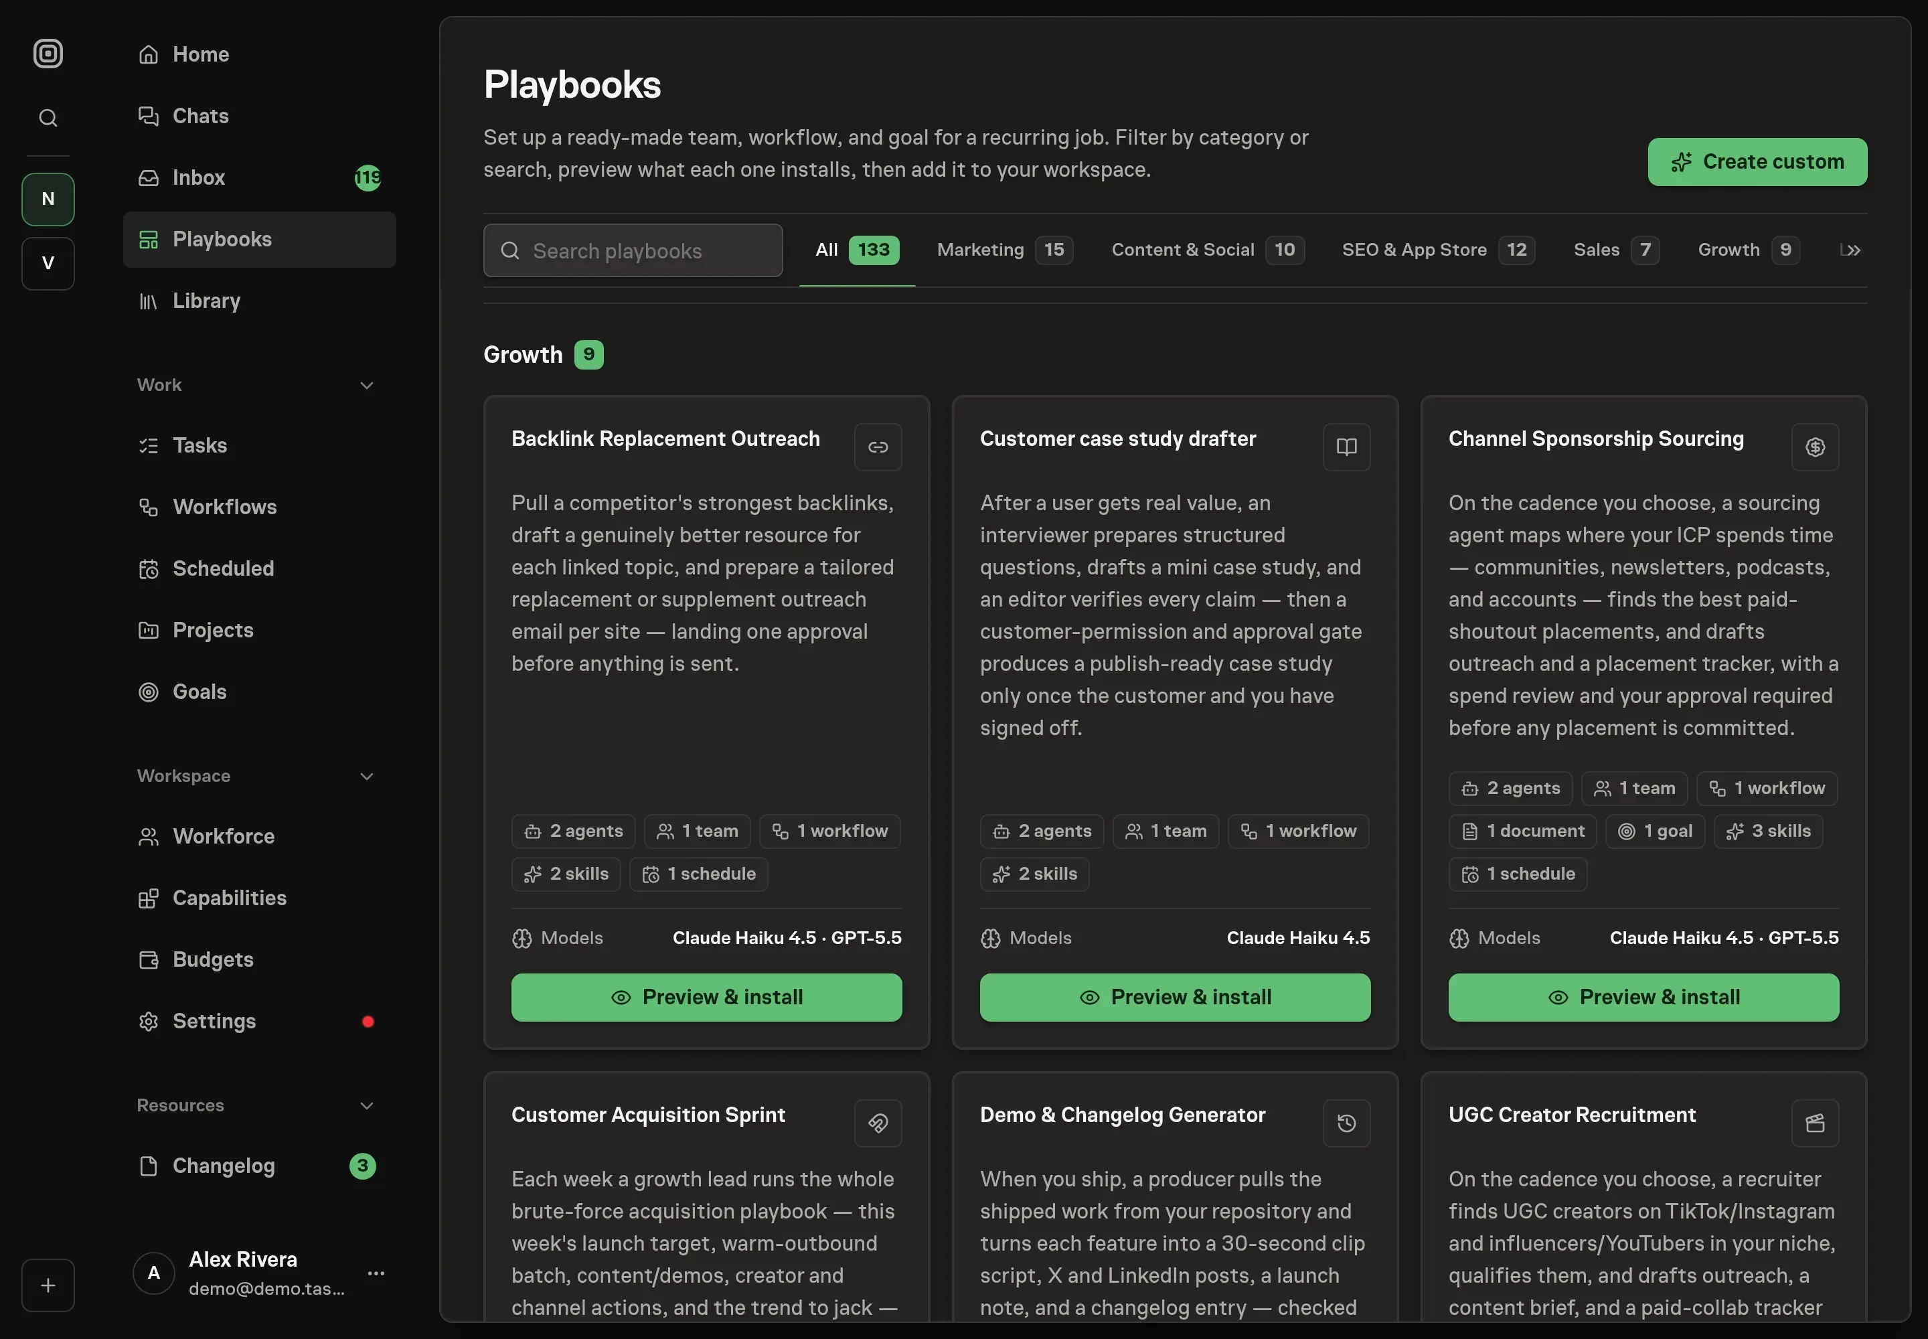Open the search magnifier in the left rail
Screen dimensions: 1928x1339
pyautogui.click(x=48, y=117)
